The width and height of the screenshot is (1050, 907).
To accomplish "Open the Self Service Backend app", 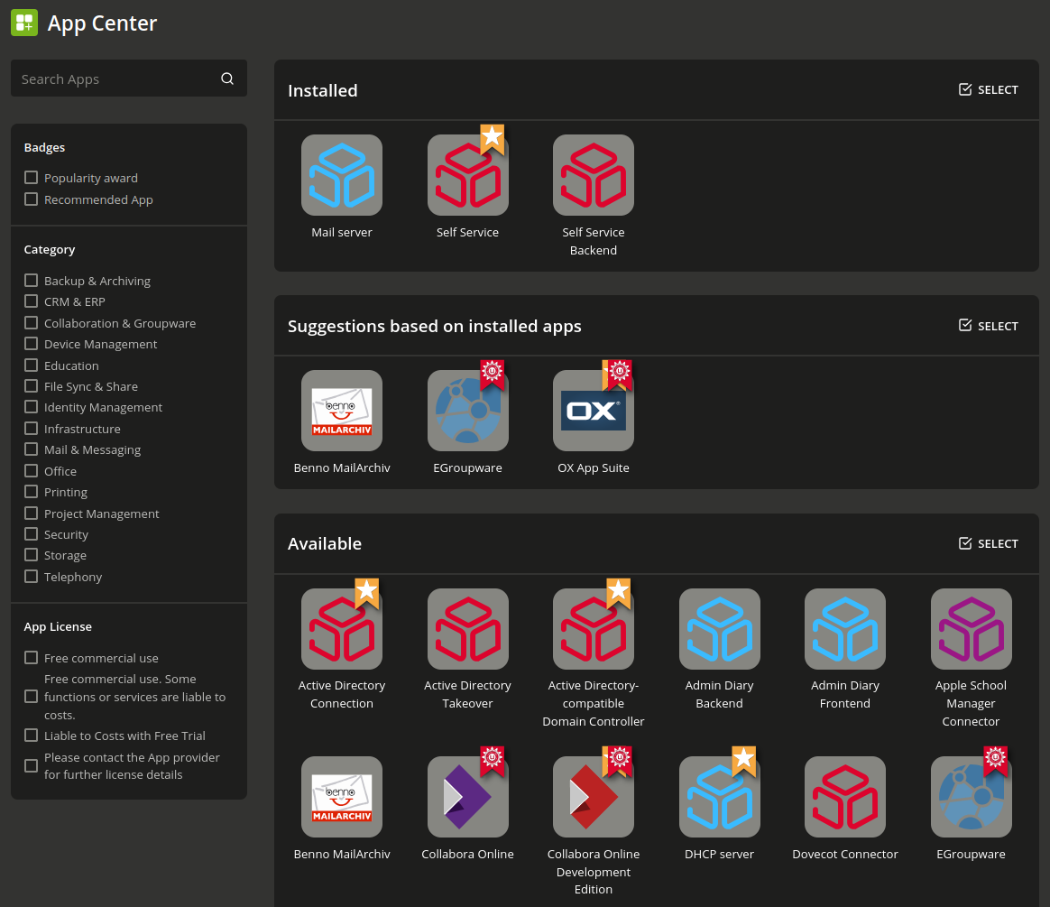I will click(593, 175).
